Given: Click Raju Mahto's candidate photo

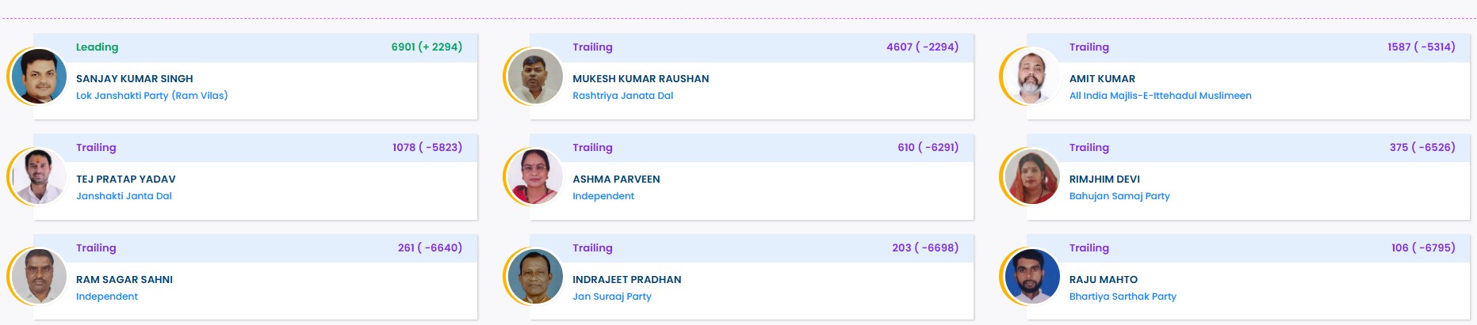Looking at the screenshot, I should coord(1031,278).
